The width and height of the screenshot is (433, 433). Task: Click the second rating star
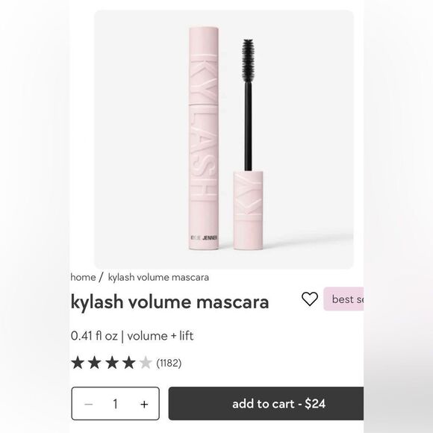tap(95, 363)
